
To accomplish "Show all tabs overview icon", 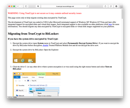I will 111,6.
